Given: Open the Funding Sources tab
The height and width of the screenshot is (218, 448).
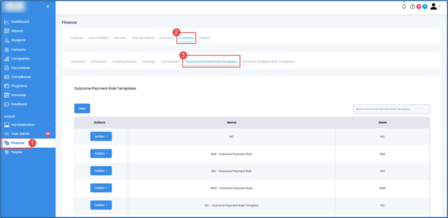Looking at the screenshot, I should point(124,62).
